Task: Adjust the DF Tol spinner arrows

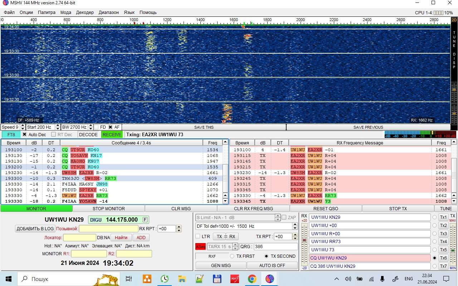Action: tap(295, 226)
